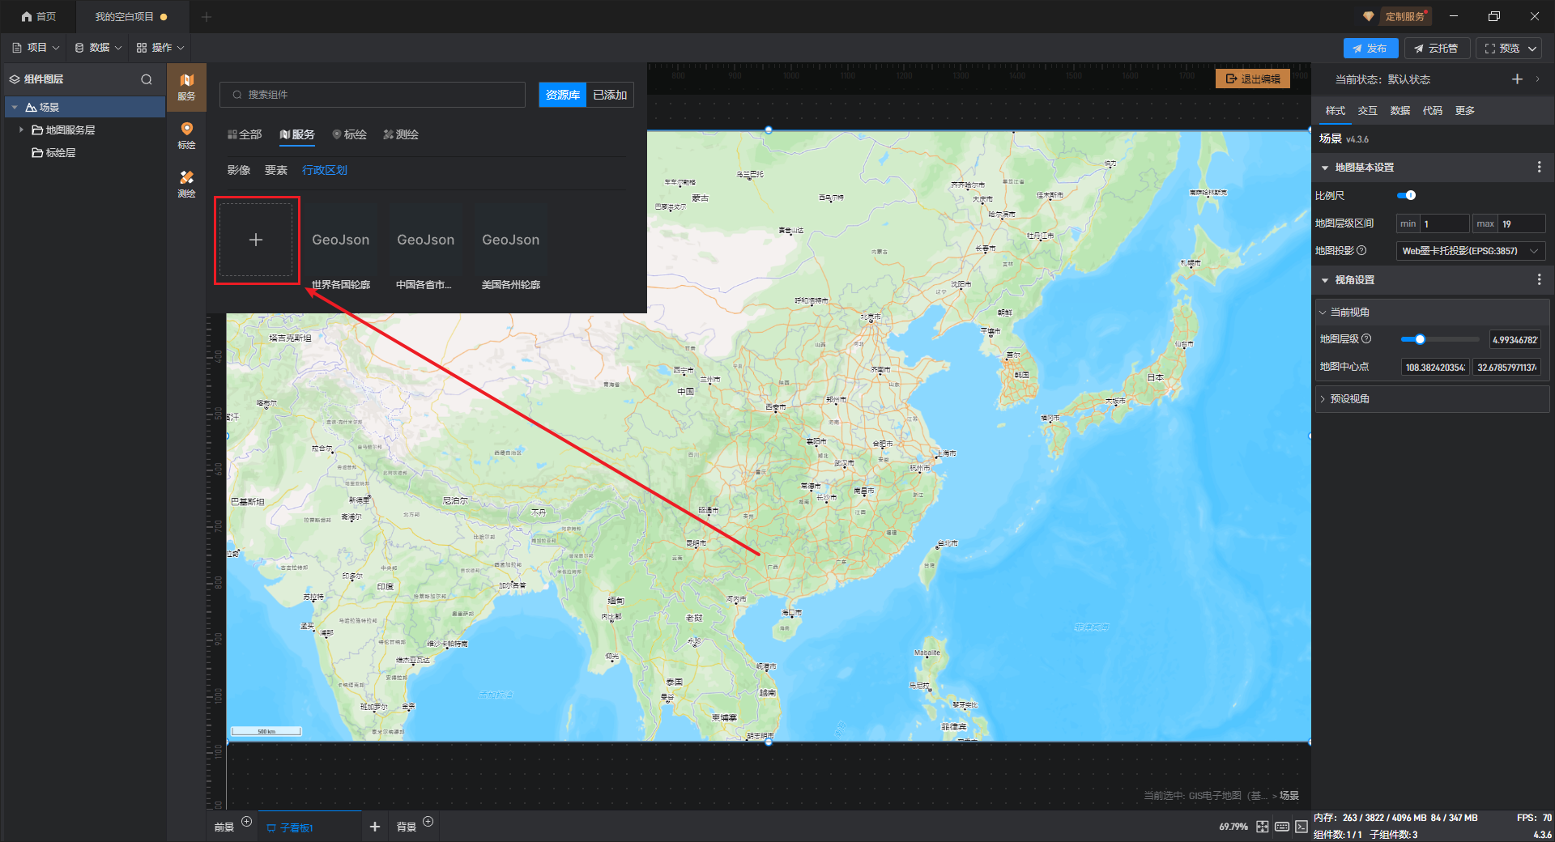Open 视角设置 more options menu
This screenshot has height=842, width=1555.
coord(1539,279)
